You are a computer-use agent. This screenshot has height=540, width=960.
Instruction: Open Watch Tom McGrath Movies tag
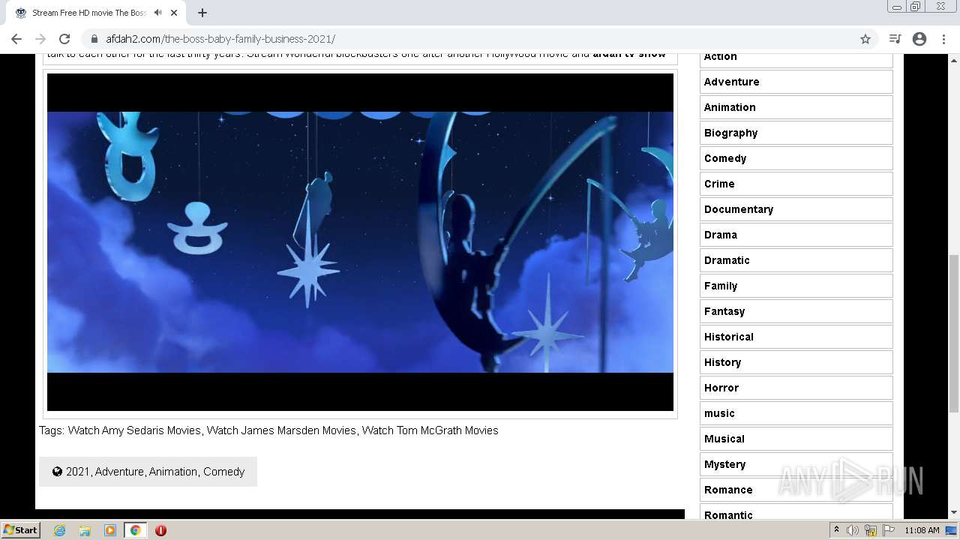[430, 430]
